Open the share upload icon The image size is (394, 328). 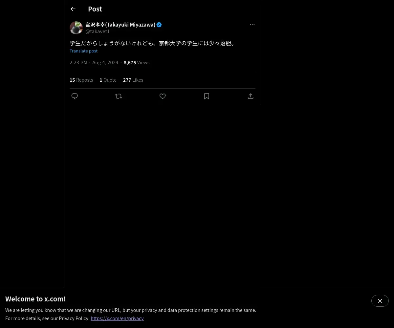pyautogui.click(x=251, y=96)
